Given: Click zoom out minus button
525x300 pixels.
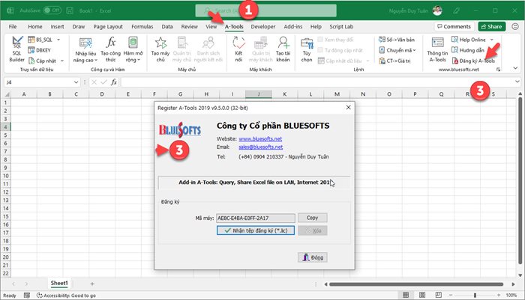Looking at the screenshot, I should pyautogui.click(x=451, y=295).
